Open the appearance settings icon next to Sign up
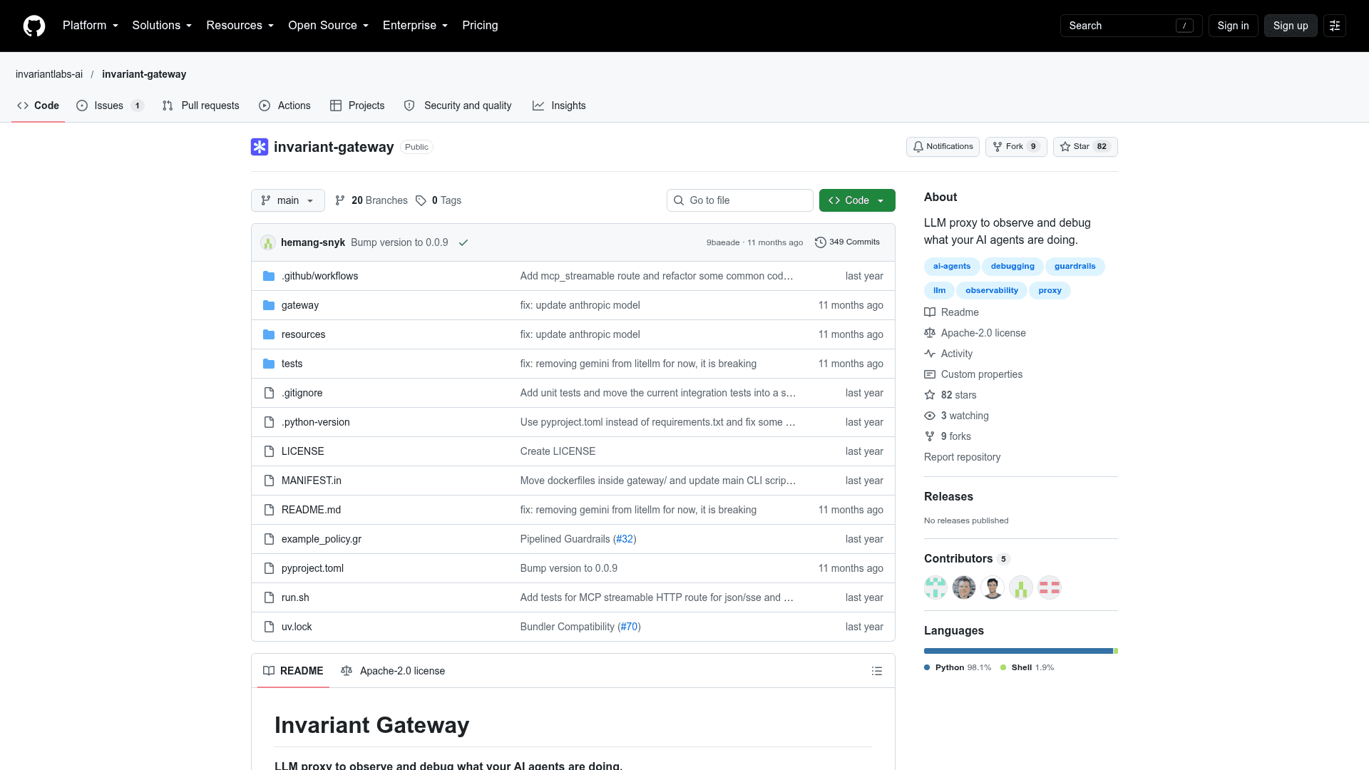The image size is (1369, 770). pos(1335,26)
